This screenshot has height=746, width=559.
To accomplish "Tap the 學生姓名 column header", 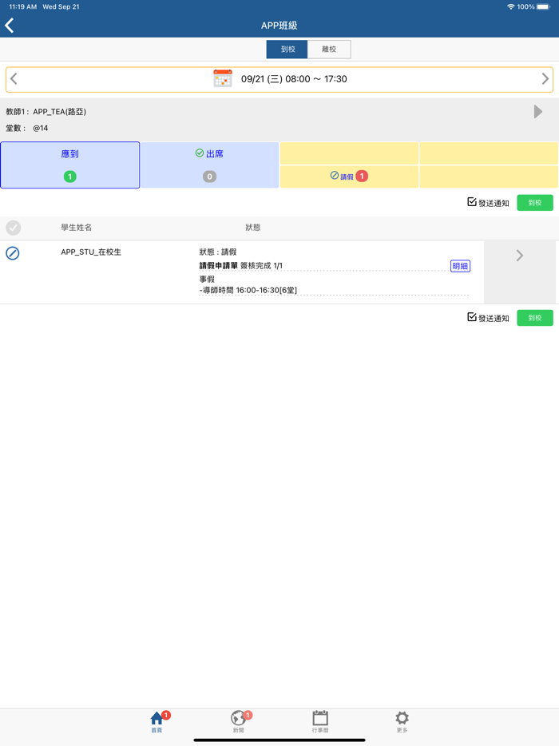I will pyautogui.click(x=76, y=228).
